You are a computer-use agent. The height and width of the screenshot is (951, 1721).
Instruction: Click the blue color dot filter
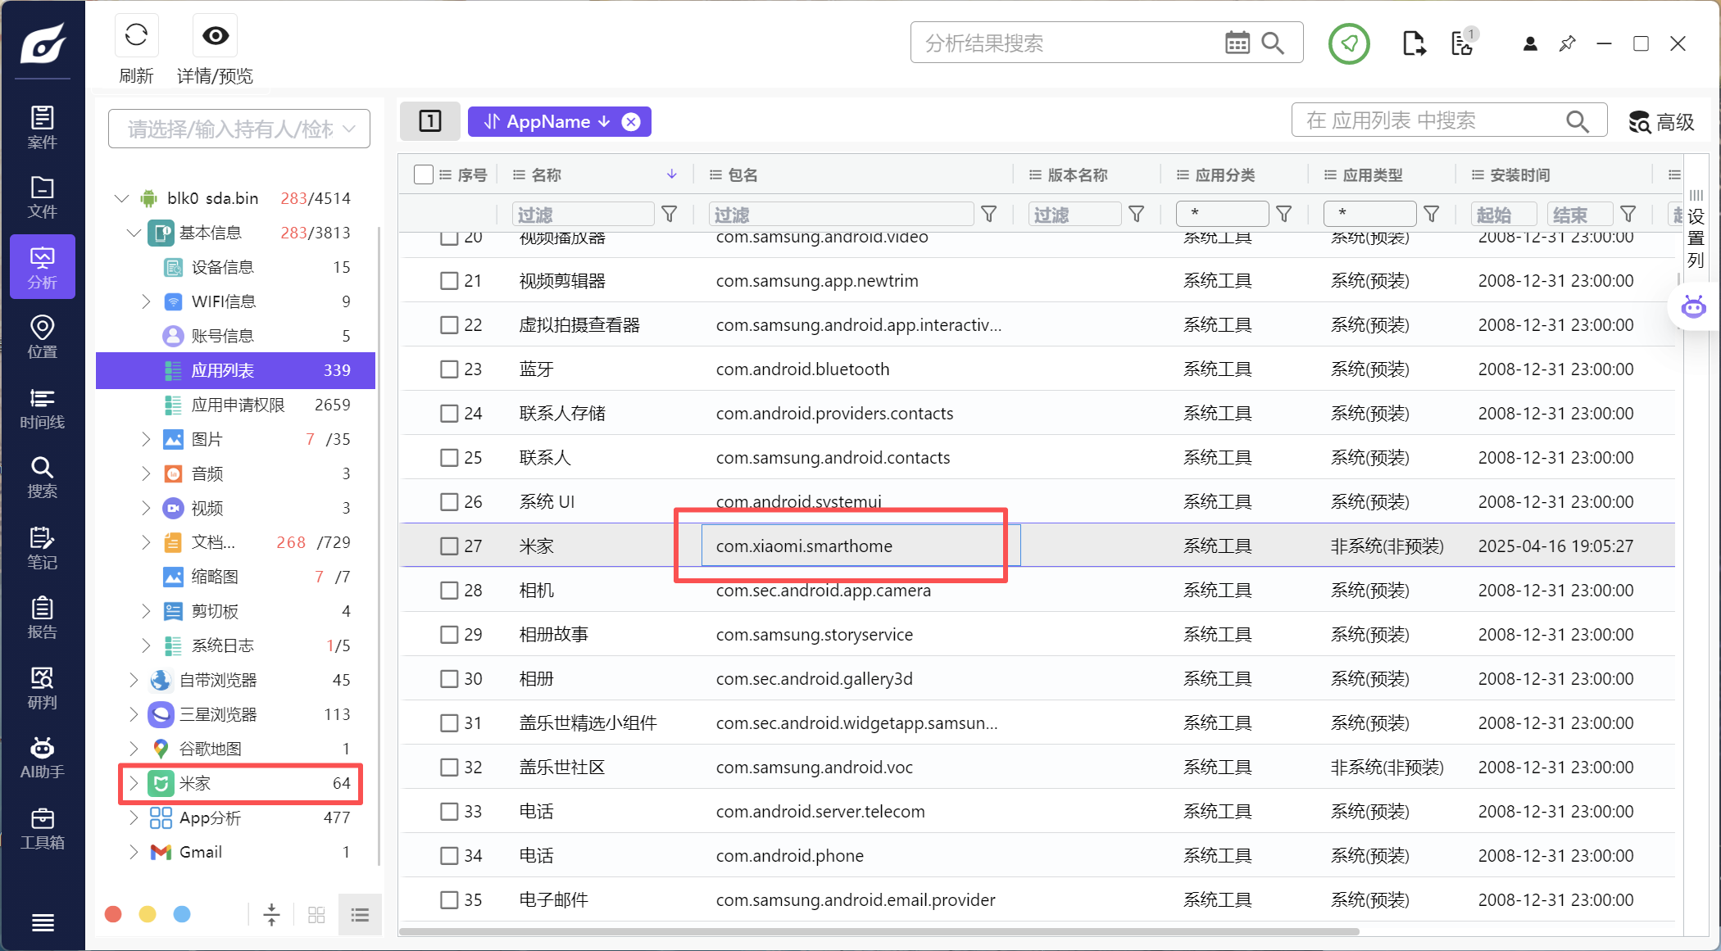pyautogui.click(x=182, y=914)
